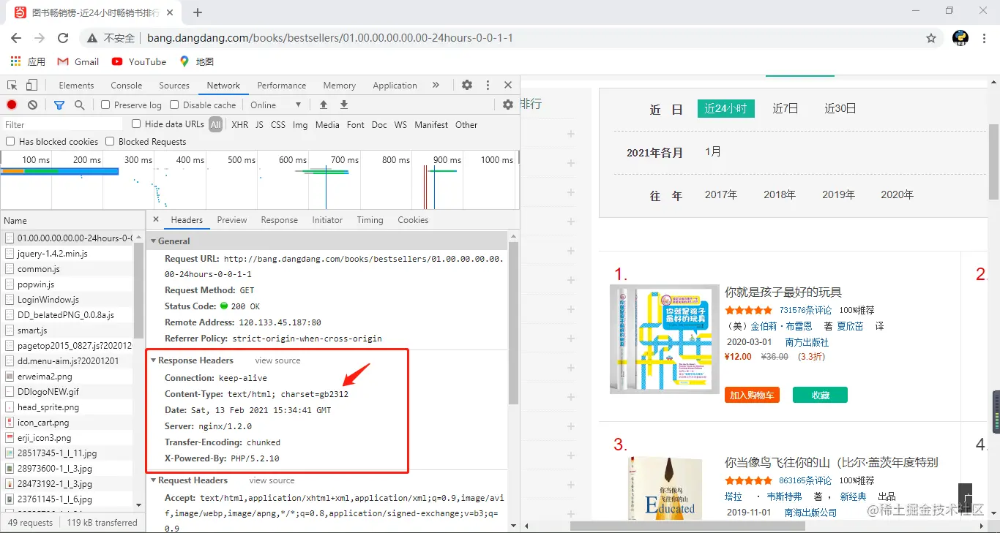Open the Response tab of the request
This screenshot has width=1000, height=533.
click(x=280, y=219)
